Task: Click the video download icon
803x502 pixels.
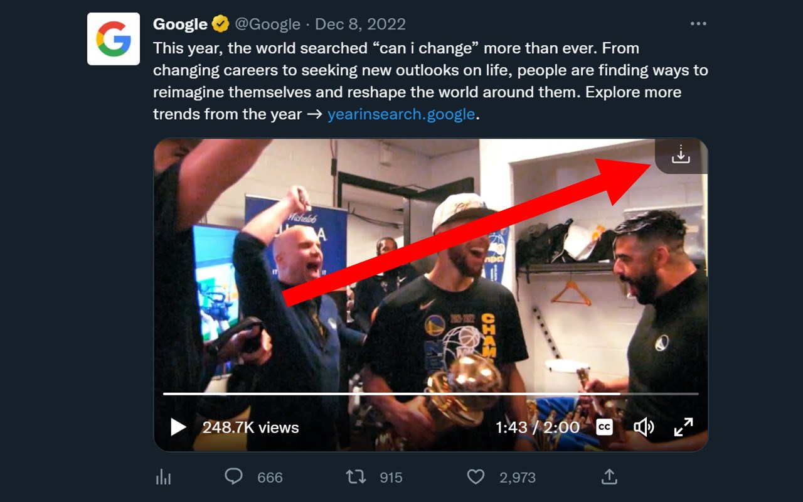Action: click(681, 155)
